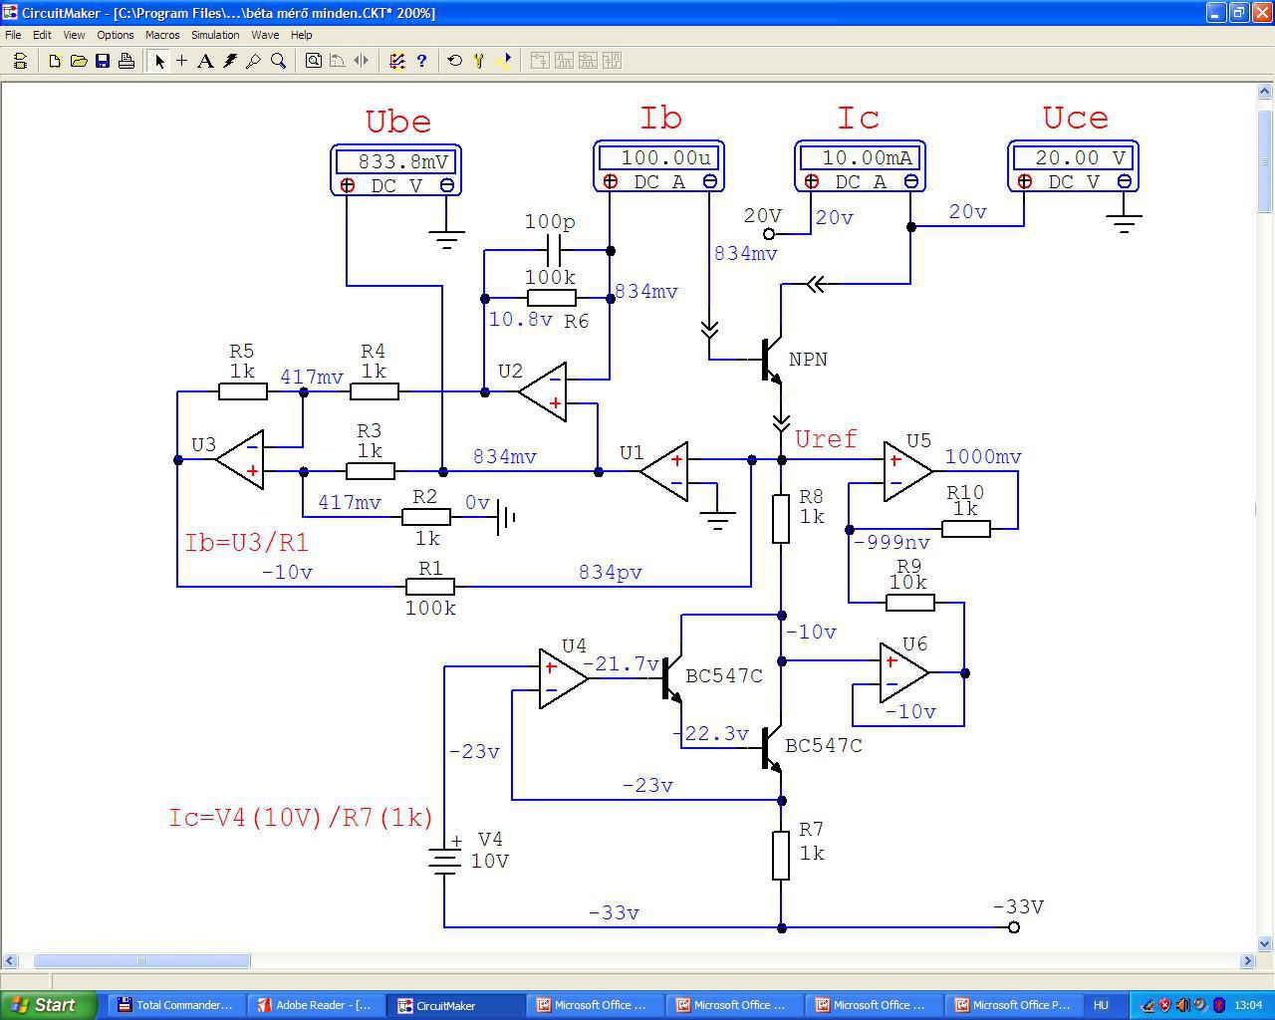
Task: Select the 'Ic=V4(10V)/R7(1k)' formula text
Action: pos(301,818)
